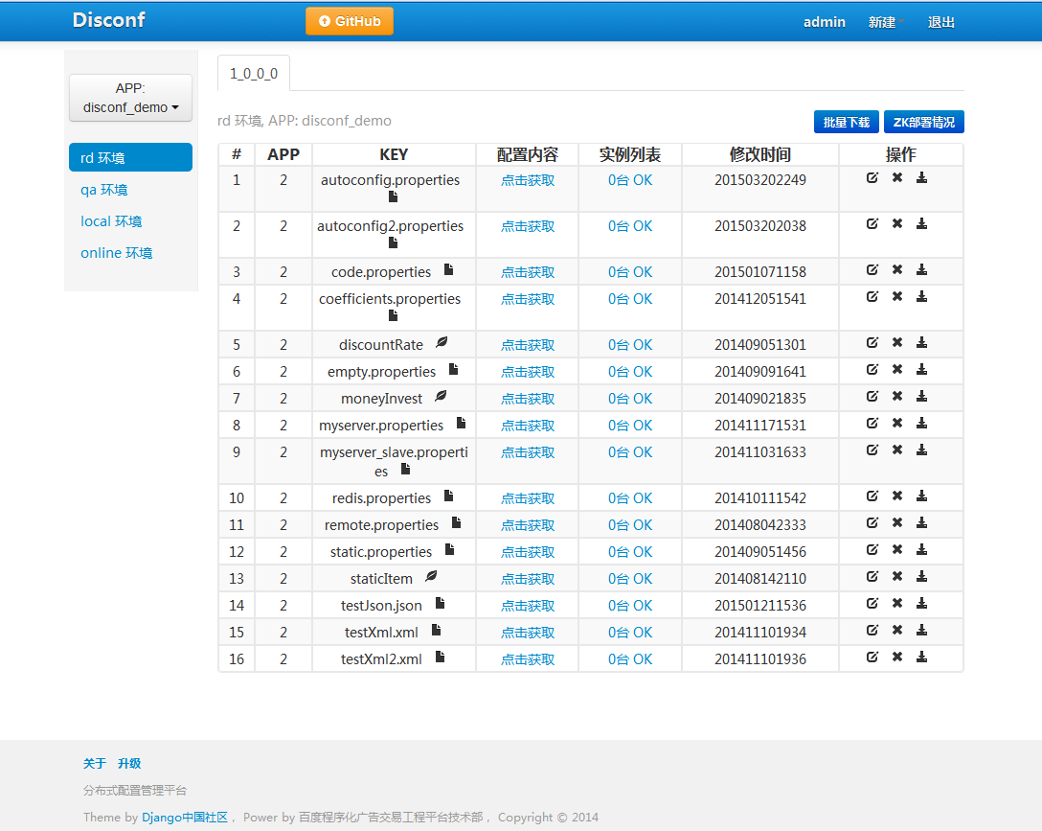The image size is (1042, 831).
Task: Click the GitHub button in header
Action: [350, 21]
